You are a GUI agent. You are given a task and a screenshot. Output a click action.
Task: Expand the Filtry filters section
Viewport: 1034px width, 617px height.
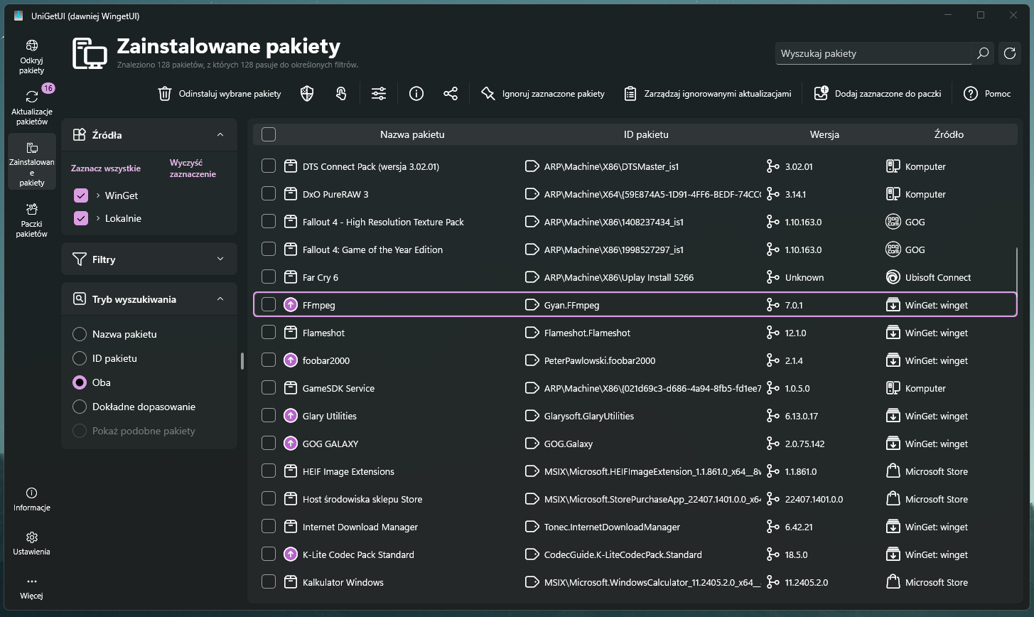[x=220, y=259]
